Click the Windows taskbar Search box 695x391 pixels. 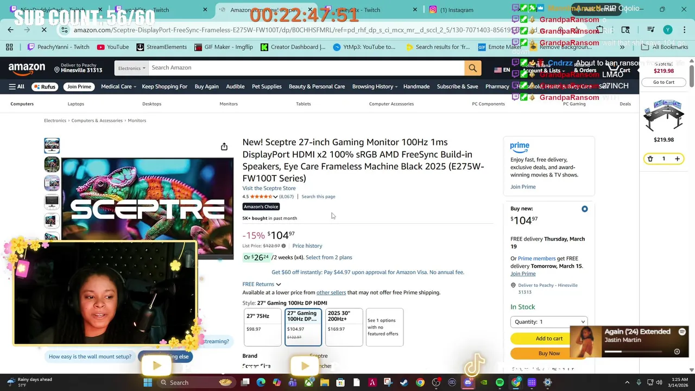click(198, 382)
